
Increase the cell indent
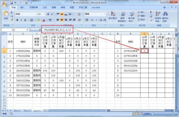tap(74, 20)
